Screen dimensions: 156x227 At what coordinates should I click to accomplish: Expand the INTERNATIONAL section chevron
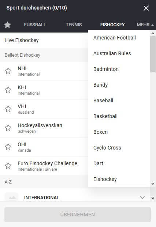coord(142,197)
